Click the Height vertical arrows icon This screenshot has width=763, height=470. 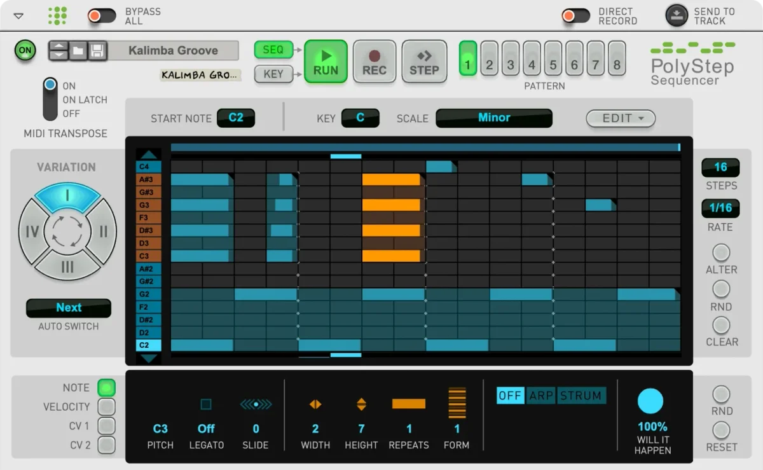click(361, 404)
